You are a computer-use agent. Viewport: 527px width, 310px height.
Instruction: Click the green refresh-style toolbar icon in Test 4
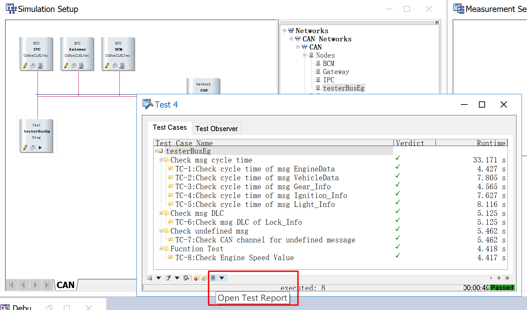pyautogui.click(x=204, y=278)
